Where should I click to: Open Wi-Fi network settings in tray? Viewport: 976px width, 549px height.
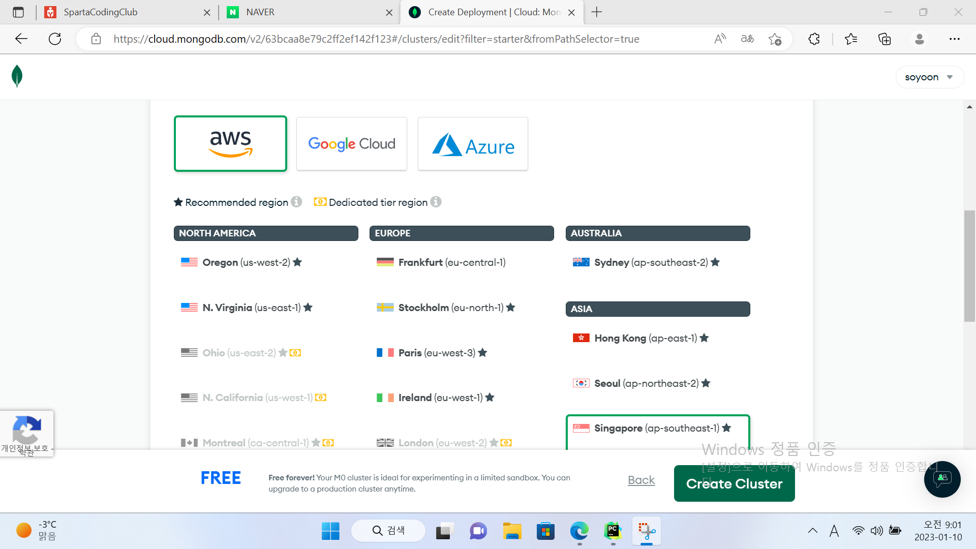[x=858, y=531]
